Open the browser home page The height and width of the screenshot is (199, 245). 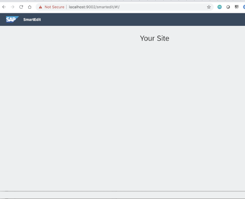(x=29, y=7)
